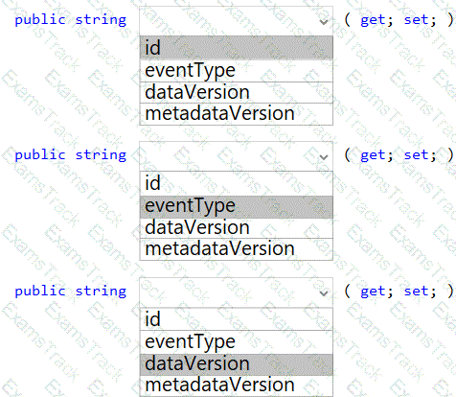Choose eventType in the first list

tap(237, 71)
